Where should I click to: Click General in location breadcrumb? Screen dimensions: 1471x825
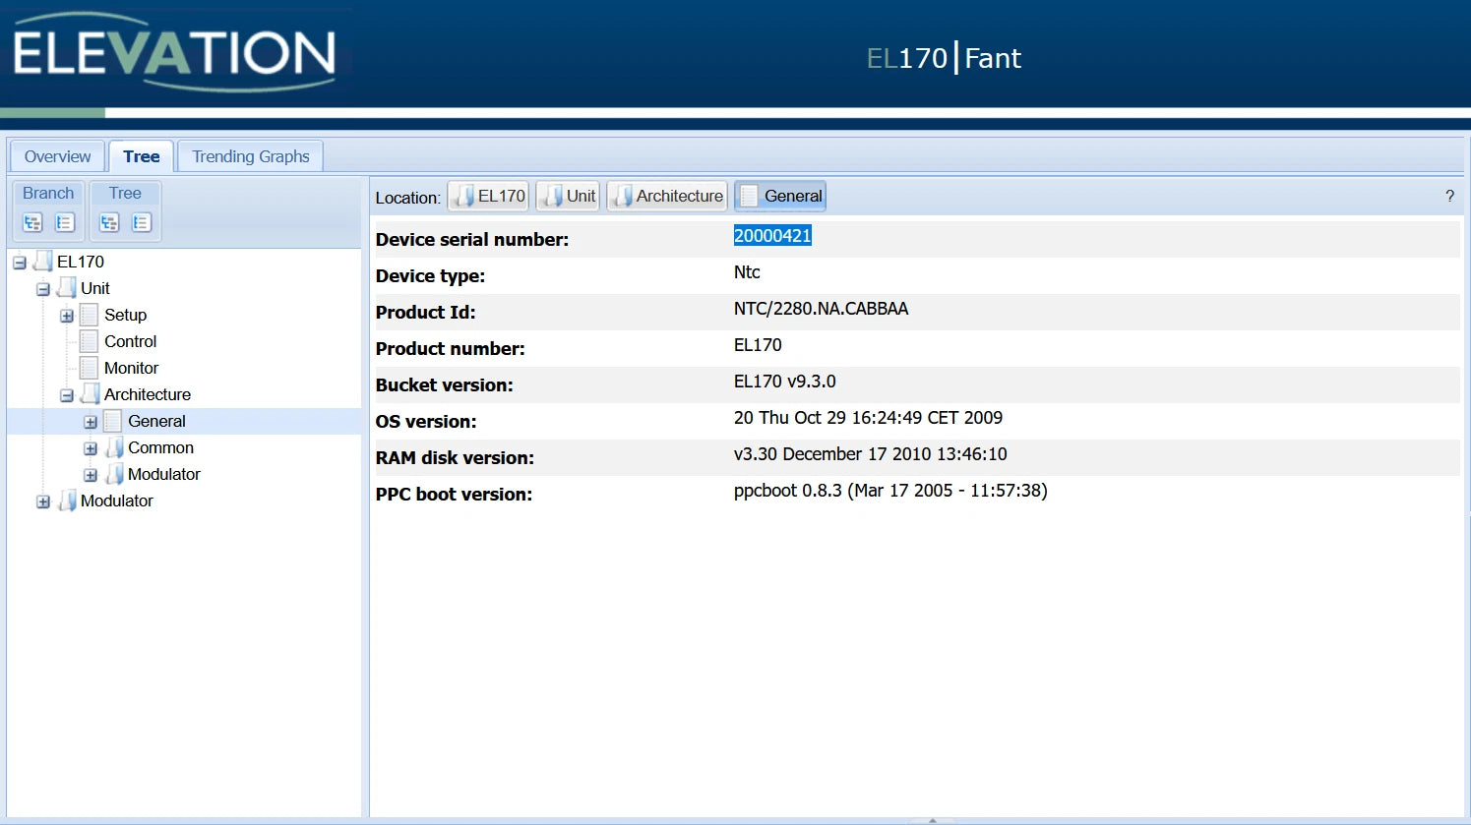[780, 196]
